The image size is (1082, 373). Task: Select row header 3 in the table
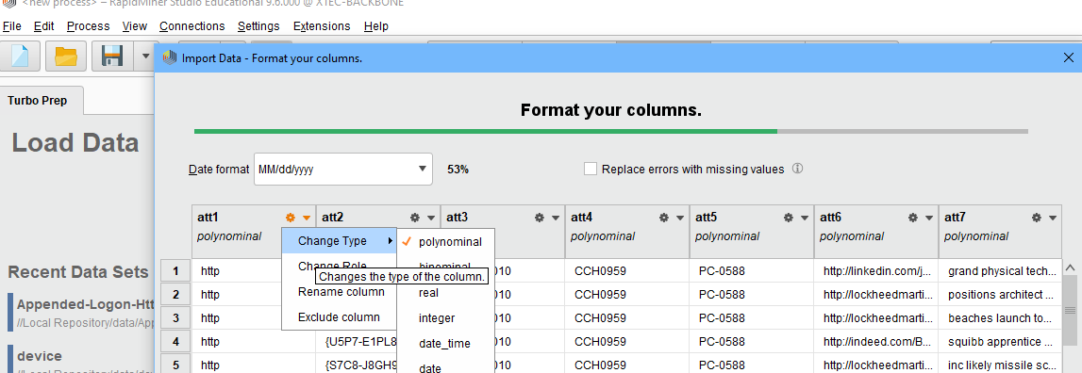pyautogui.click(x=176, y=317)
